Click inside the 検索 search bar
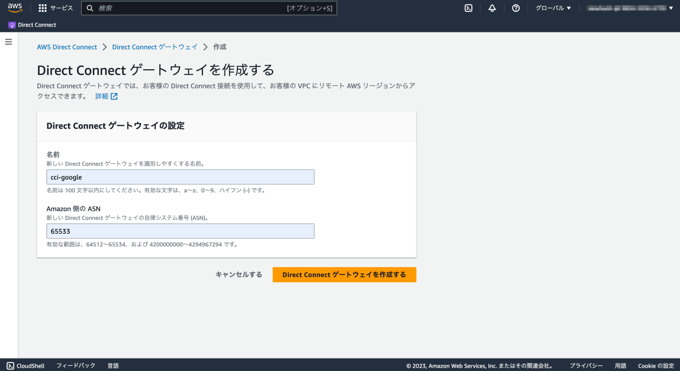This screenshot has height=371, width=680. pyautogui.click(x=209, y=8)
